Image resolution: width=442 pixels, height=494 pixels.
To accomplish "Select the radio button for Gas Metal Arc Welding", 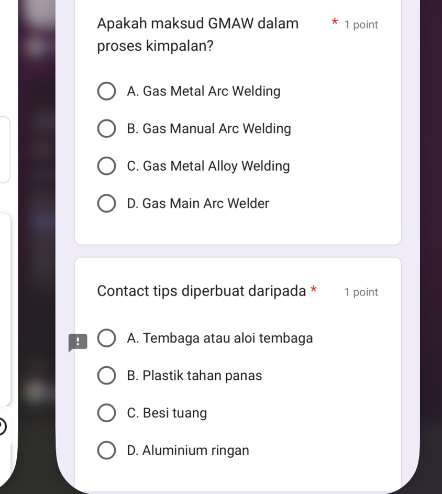I will 107,92.
